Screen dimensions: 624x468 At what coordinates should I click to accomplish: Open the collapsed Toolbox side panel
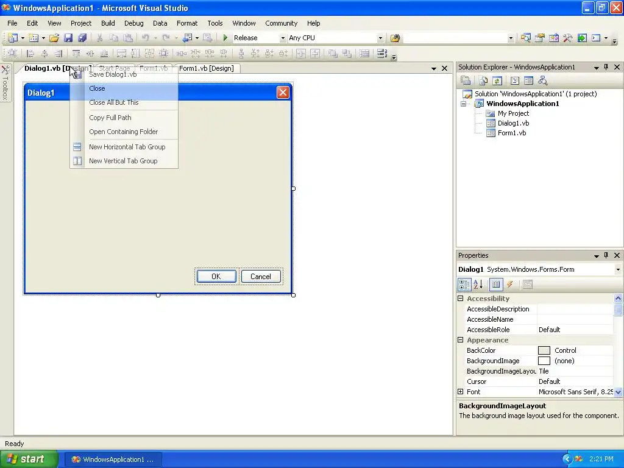tap(5, 83)
